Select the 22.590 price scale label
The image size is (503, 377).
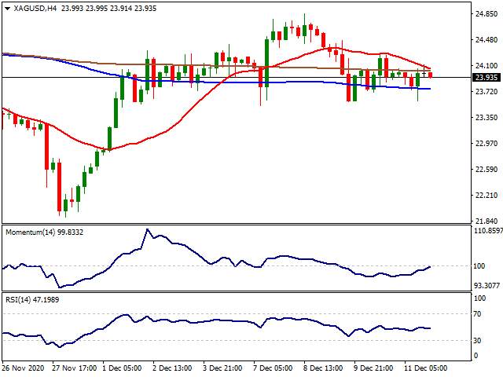tap(486, 170)
